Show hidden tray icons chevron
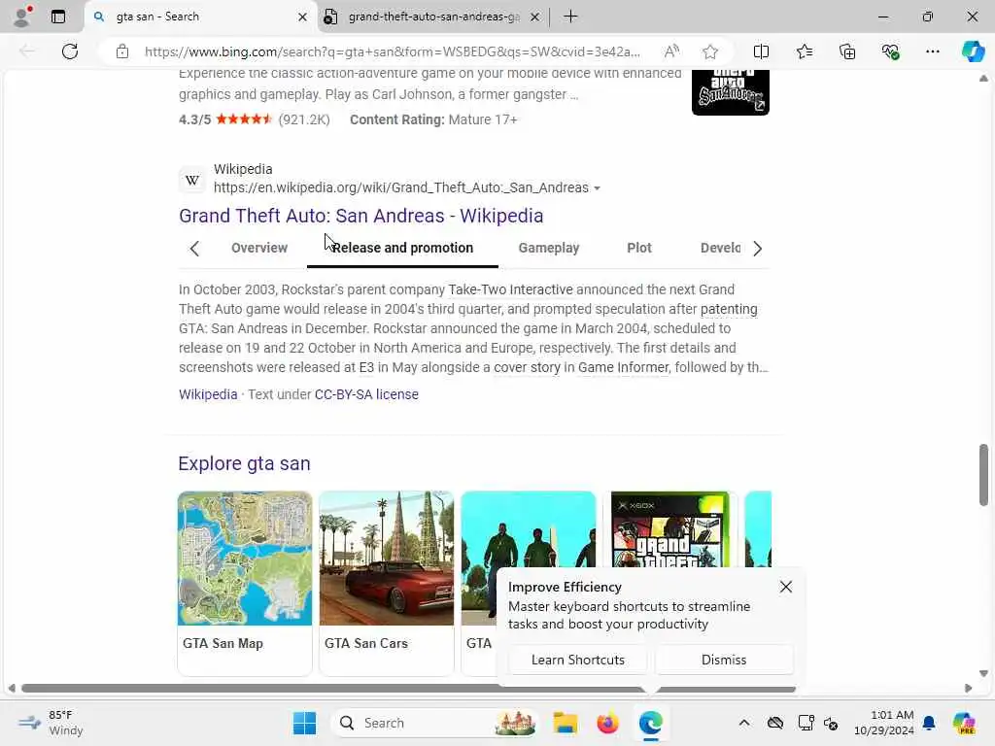The image size is (995, 746). (x=744, y=723)
